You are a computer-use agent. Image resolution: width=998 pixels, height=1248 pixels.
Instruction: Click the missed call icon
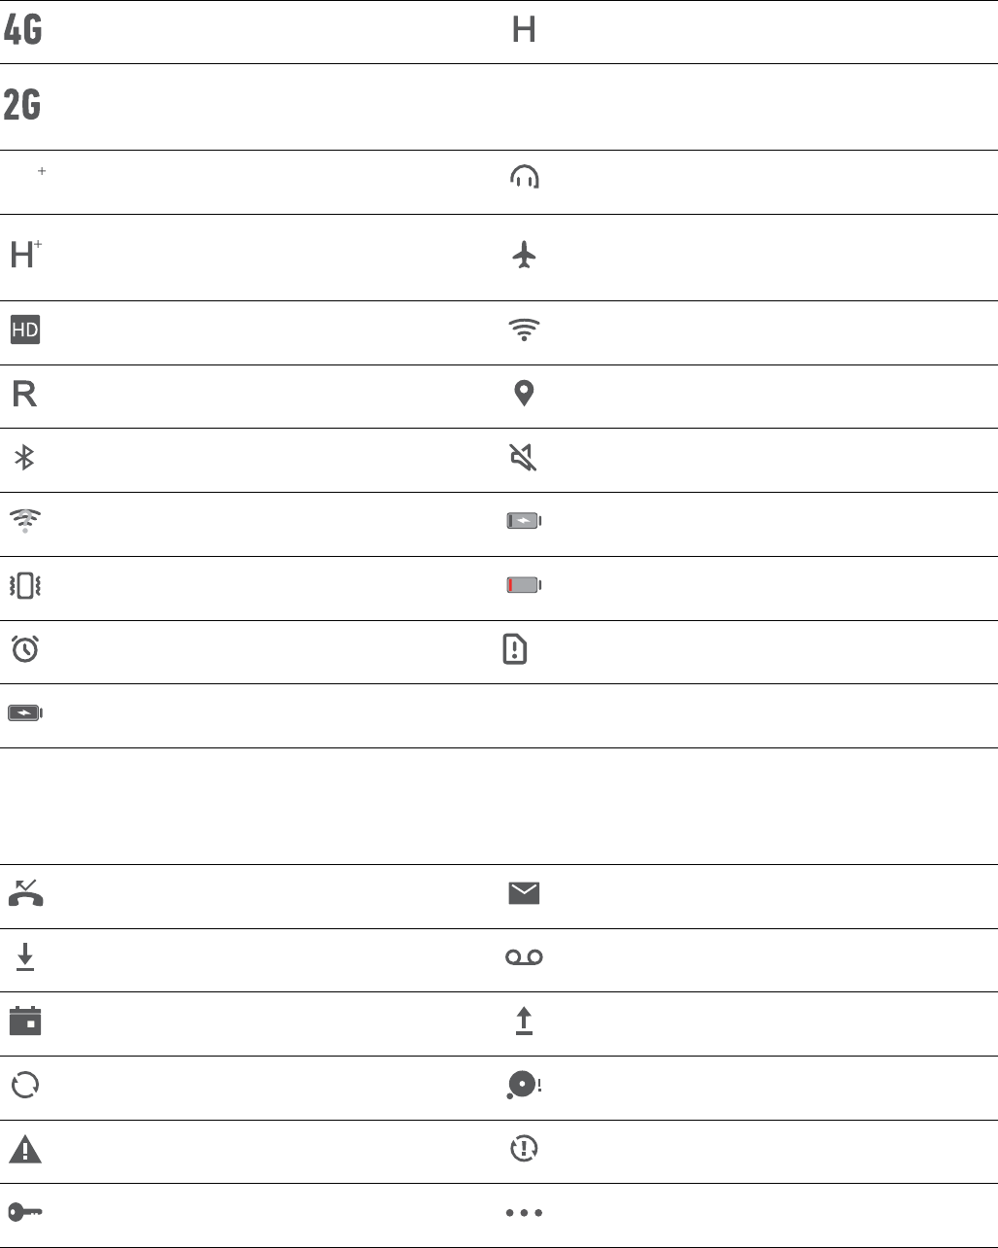pos(24,893)
